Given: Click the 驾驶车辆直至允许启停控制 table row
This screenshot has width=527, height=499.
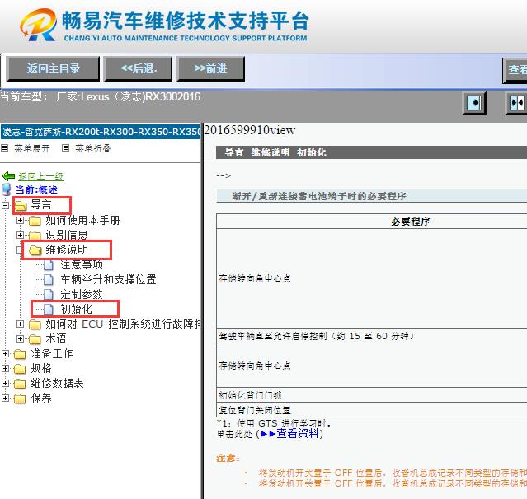Looking at the screenshot, I should coord(371,336).
